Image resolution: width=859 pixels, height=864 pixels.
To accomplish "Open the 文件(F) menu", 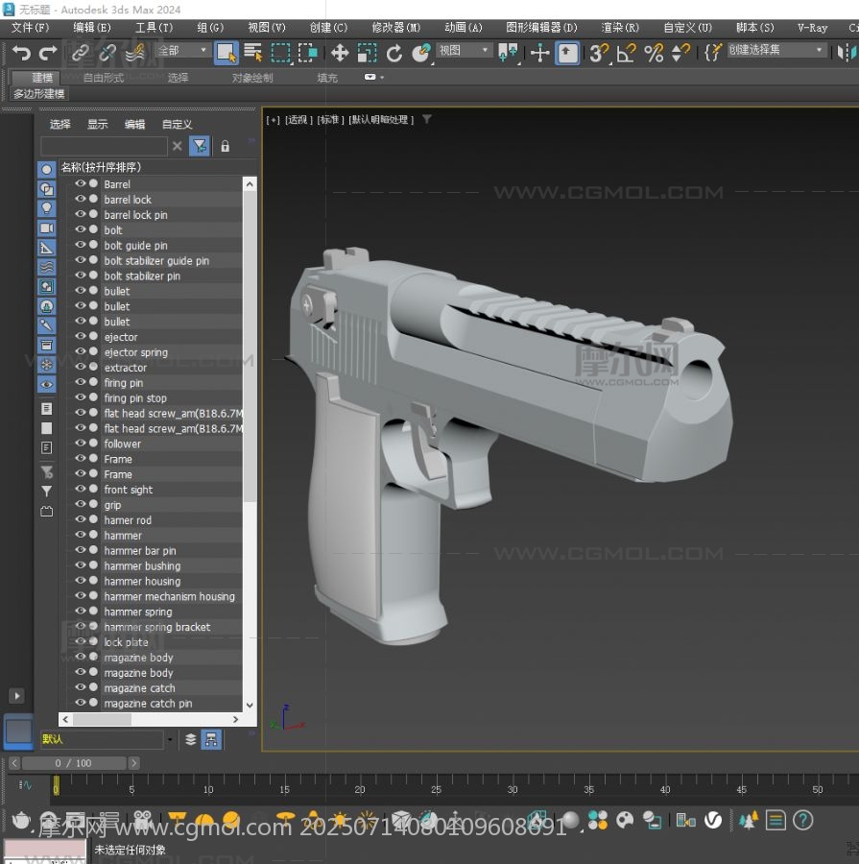I will tap(30, 28).
